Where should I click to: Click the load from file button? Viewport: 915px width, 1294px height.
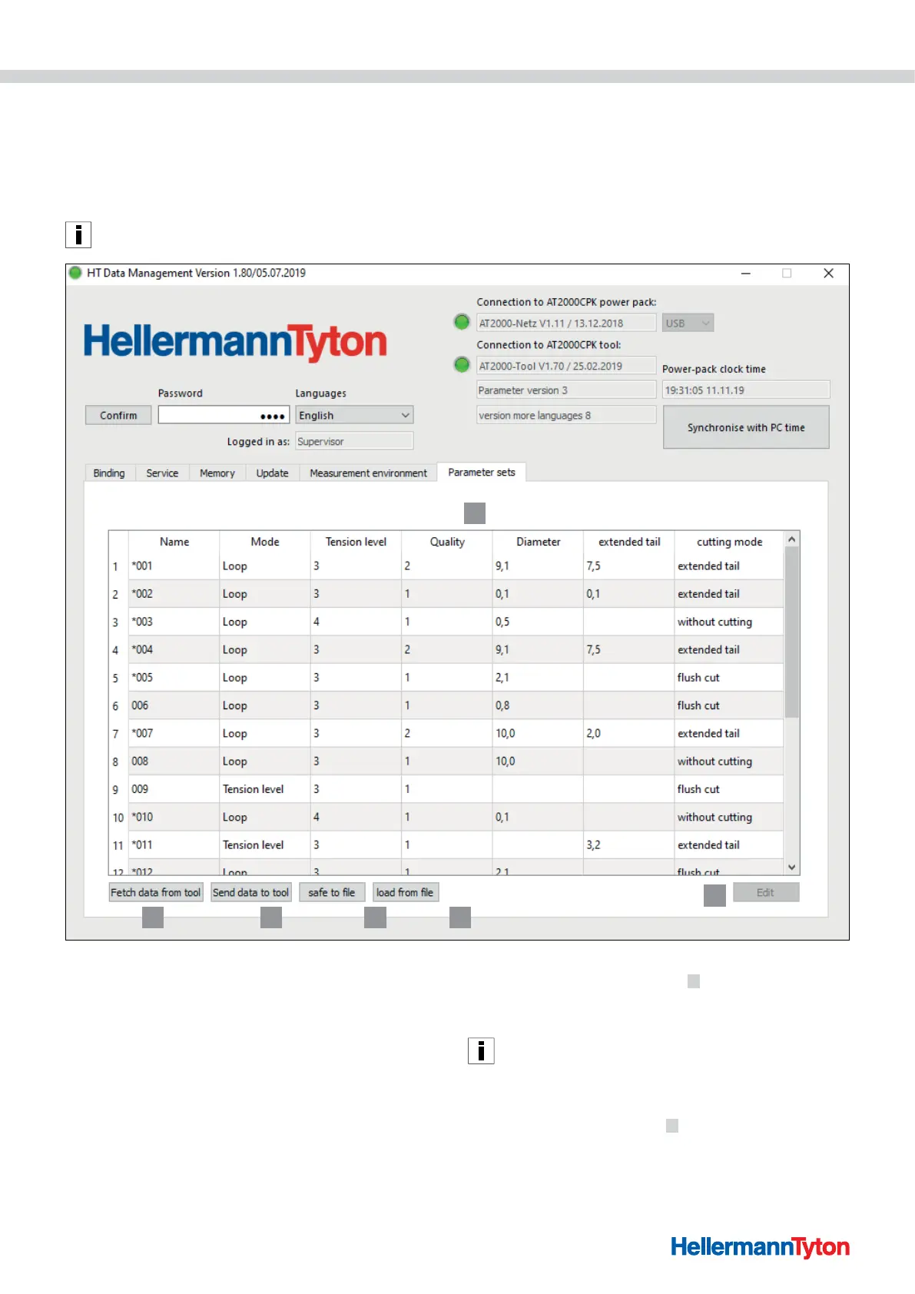point(405,892)
